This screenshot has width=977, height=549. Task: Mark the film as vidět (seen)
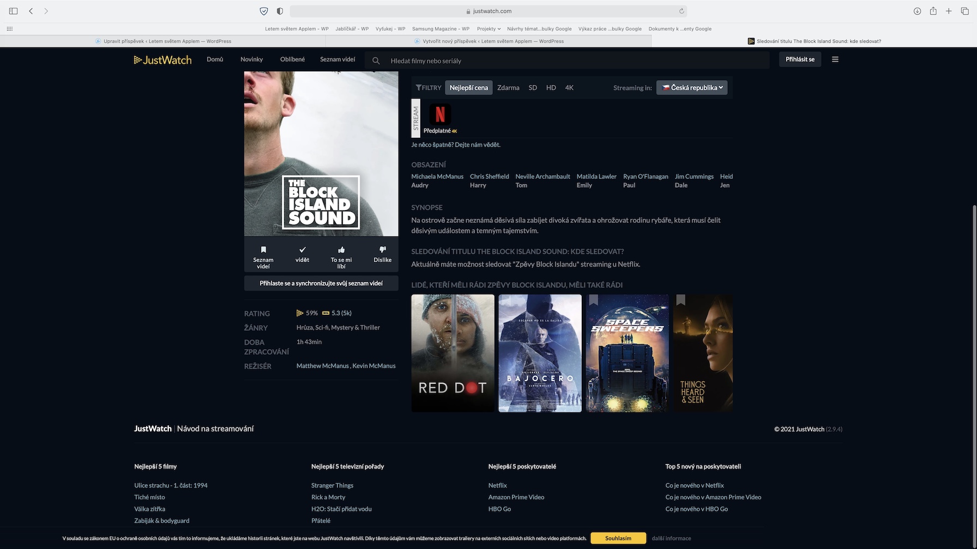[x=302, y=254]
